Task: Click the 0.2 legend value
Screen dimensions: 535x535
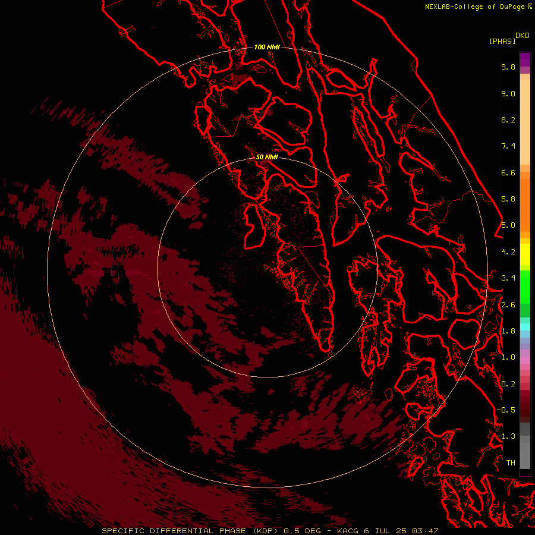Action: click(508, 384)
